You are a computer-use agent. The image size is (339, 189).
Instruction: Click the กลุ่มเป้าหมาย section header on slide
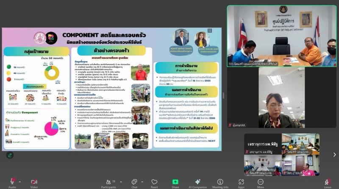[36, 51]
